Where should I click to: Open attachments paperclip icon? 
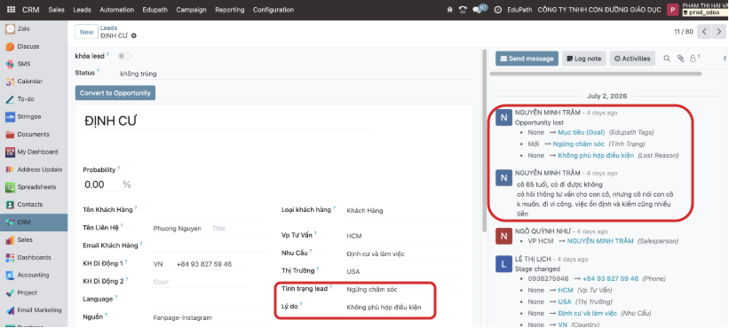(x=681, y=59)
